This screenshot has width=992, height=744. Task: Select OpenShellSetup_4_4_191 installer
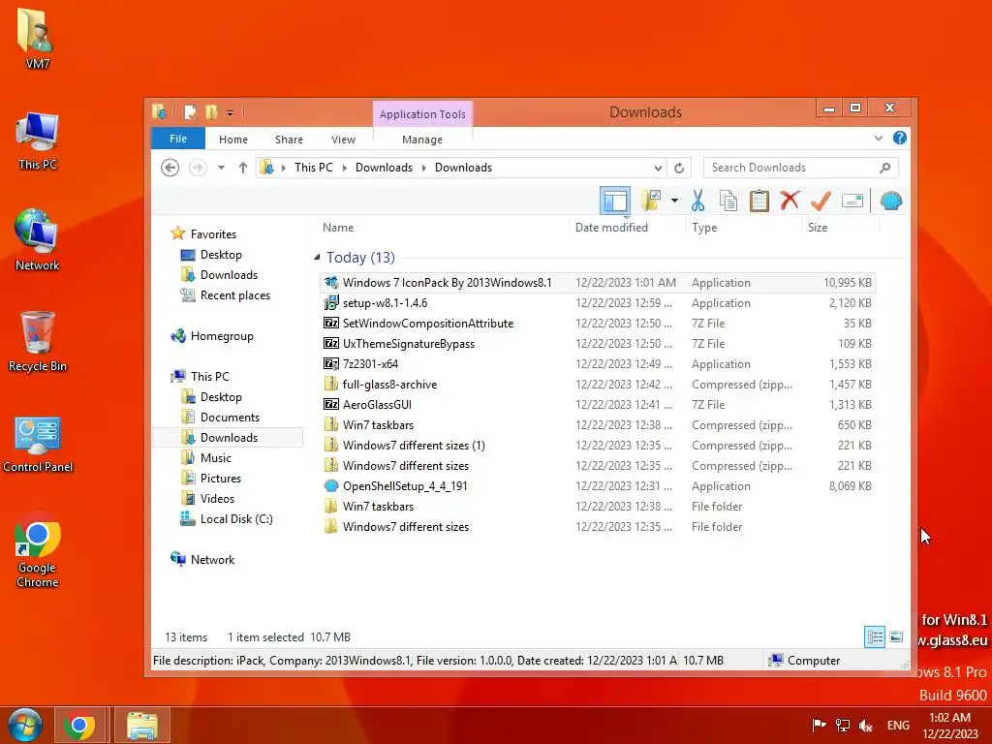598,486
